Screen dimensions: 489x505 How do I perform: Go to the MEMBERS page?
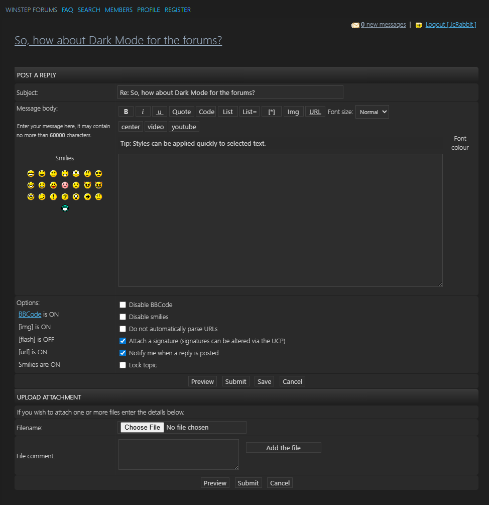point(118,10)
